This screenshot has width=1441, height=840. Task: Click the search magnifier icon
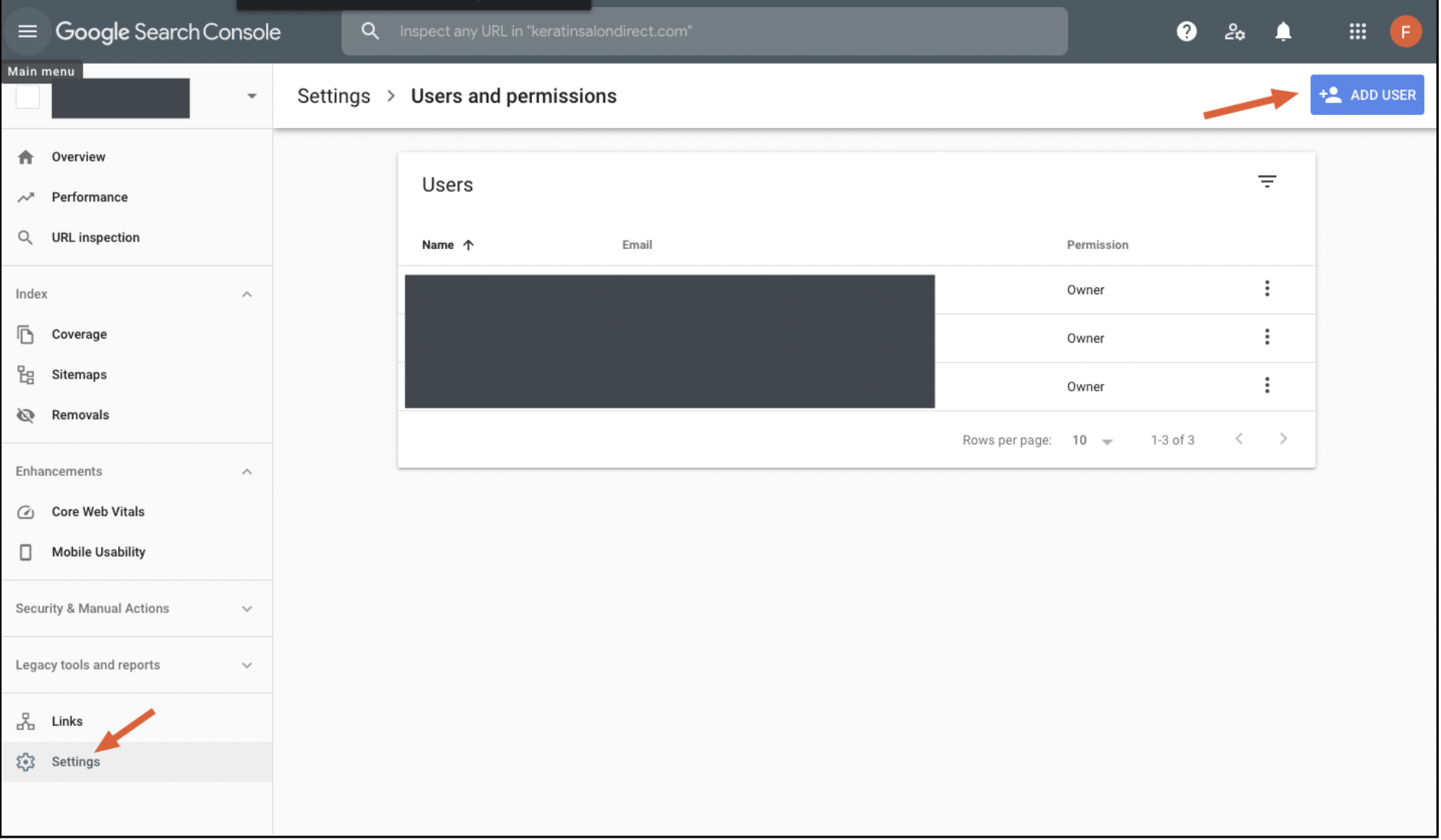tap(370, 31)
